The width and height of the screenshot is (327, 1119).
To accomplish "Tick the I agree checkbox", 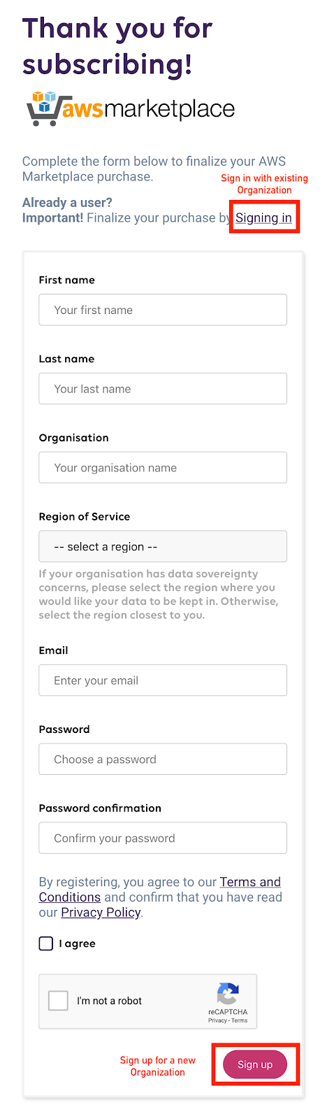I will (46, 943).
